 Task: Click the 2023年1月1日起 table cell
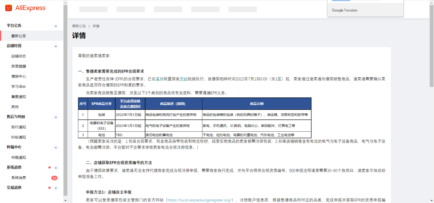(130, 126)
